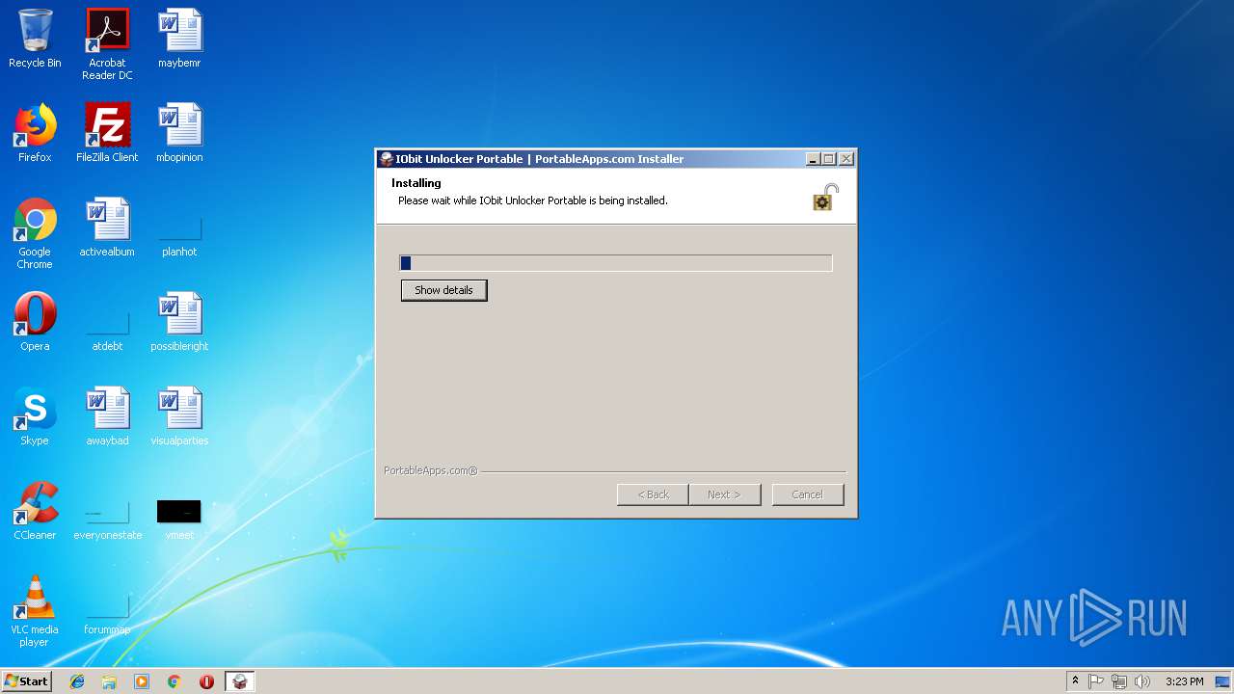The height and width of the screenshot is (694, 1234).
Task: Open the network tray icon
Action: pyautogui.click(x=1119, y=681)
